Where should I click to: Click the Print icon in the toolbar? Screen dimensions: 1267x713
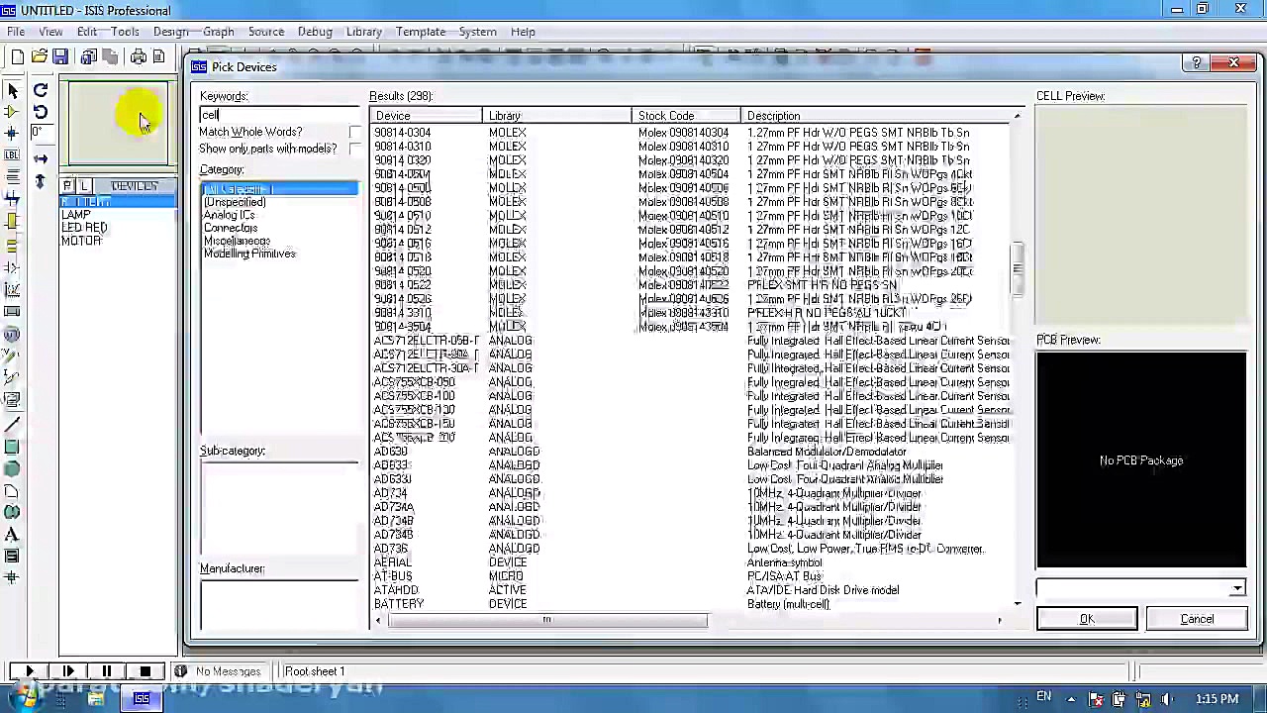[x=138, y=57]
